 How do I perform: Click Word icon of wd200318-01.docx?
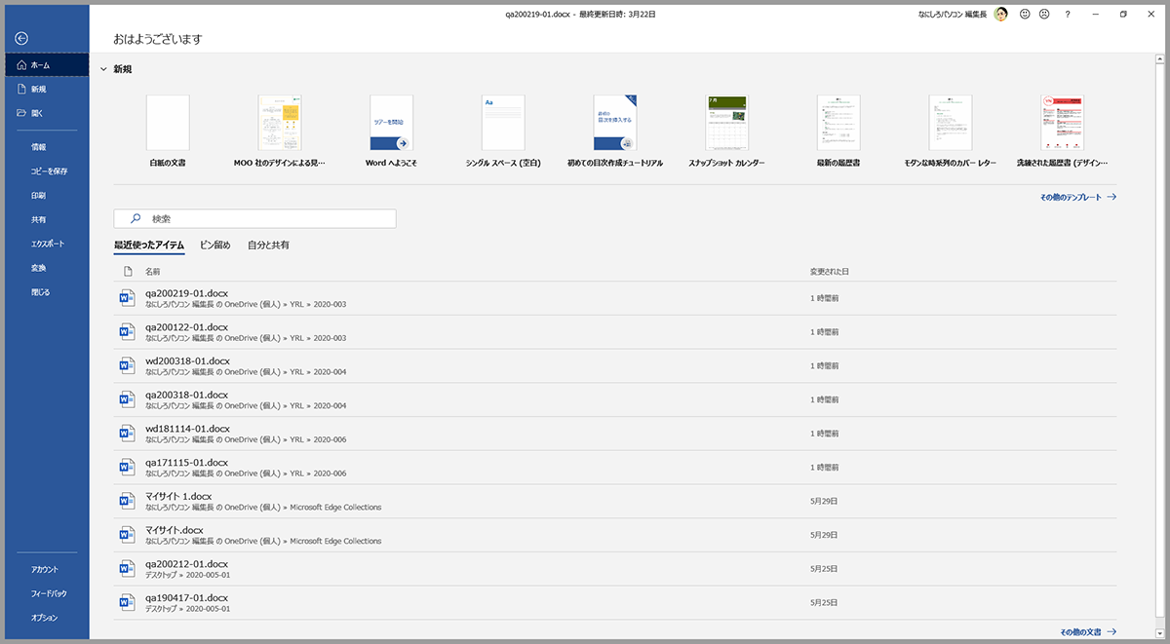[x=126, y=365]
